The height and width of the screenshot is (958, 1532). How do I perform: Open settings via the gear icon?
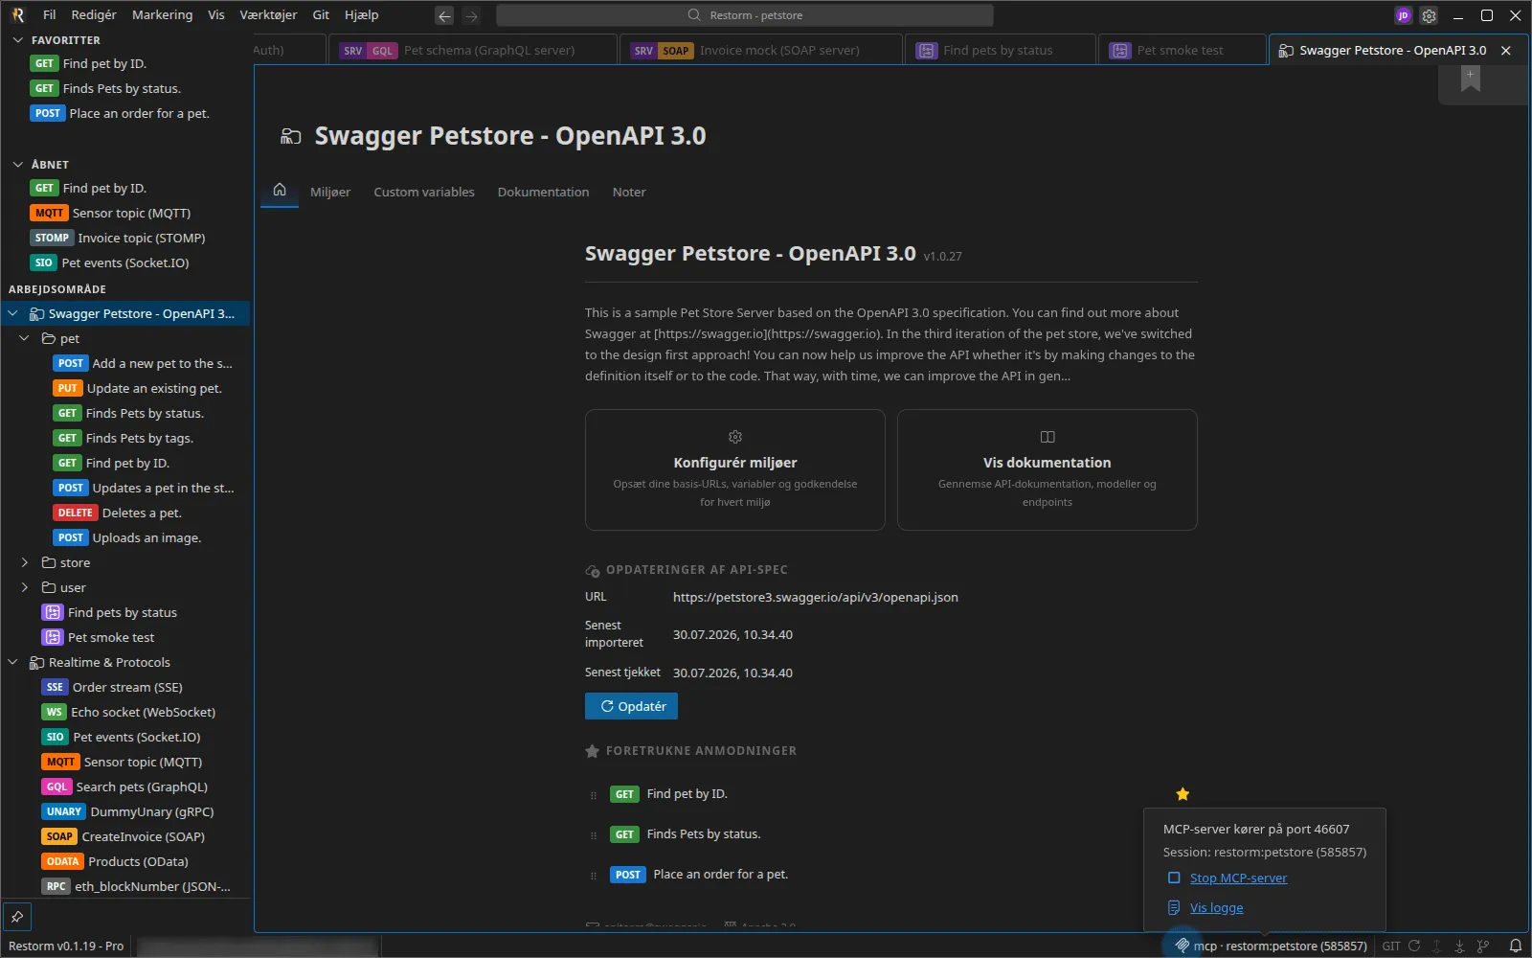[x=1429, y=15]
